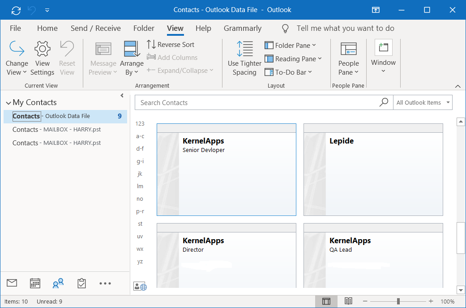Switch to the Folder tab

click(144, 28)
